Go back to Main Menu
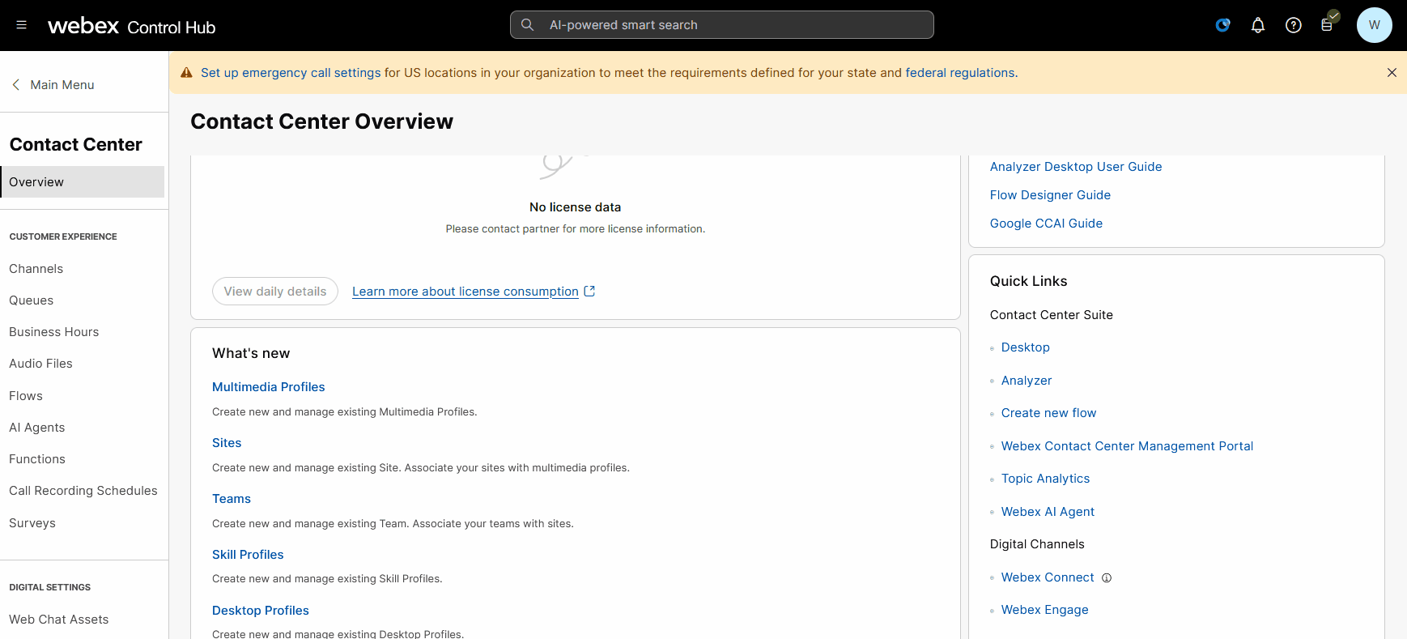The width and height of the screenshot is (1407, 639). [53, 85]
